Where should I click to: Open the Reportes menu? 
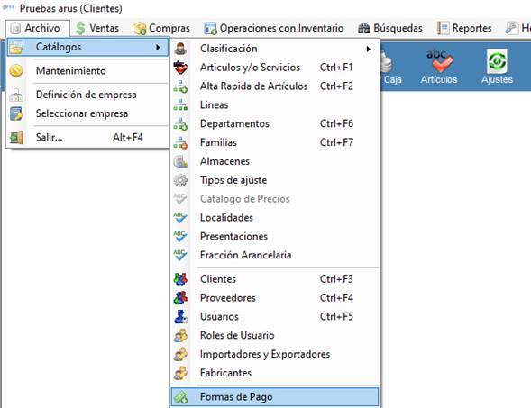coord(464,28)
